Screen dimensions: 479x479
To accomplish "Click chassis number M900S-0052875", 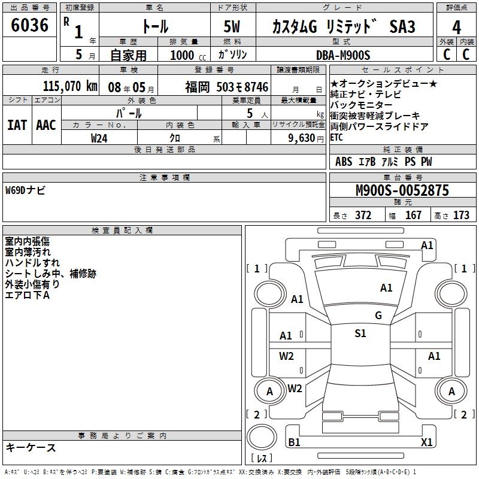I will pyautogui.click(x=402, y=190).
